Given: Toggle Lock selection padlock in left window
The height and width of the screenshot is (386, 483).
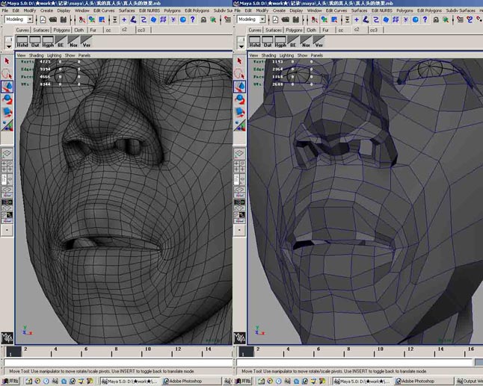Looking at the screenshot, I should coord(203,19).
